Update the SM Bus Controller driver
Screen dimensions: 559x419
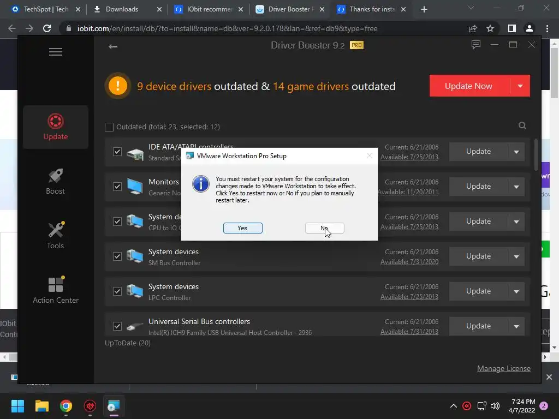point(478,256)
